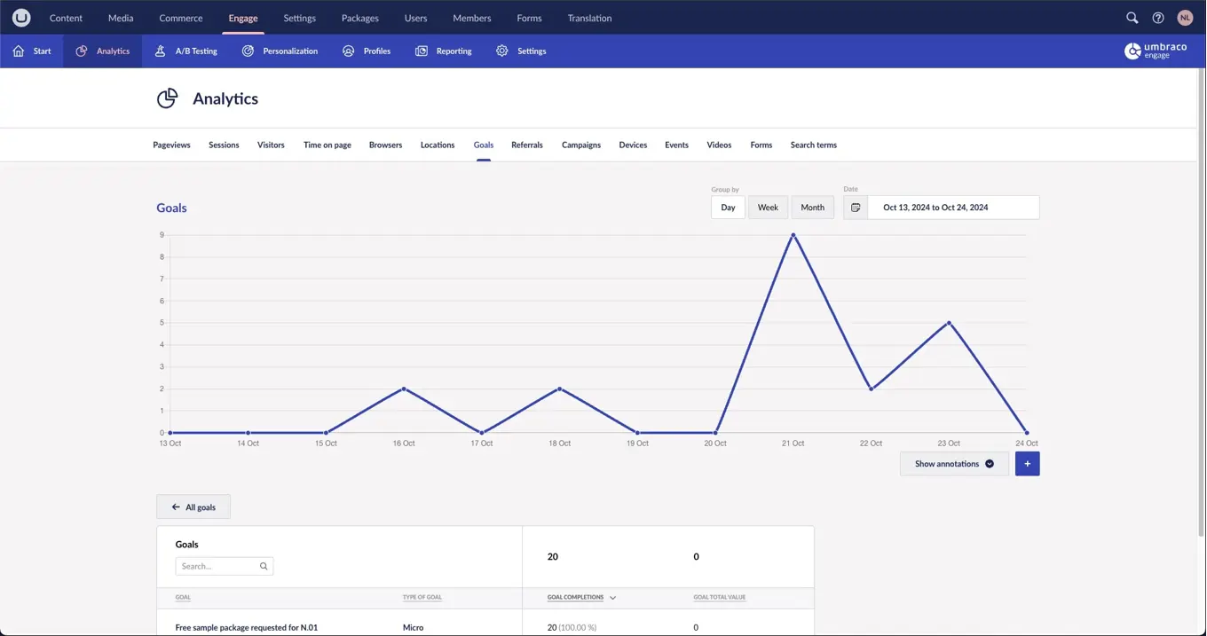Image resolution: width=1207 pixels, height=636 pixels.
Task: Open the top Settings section
Action: point(300,18)
